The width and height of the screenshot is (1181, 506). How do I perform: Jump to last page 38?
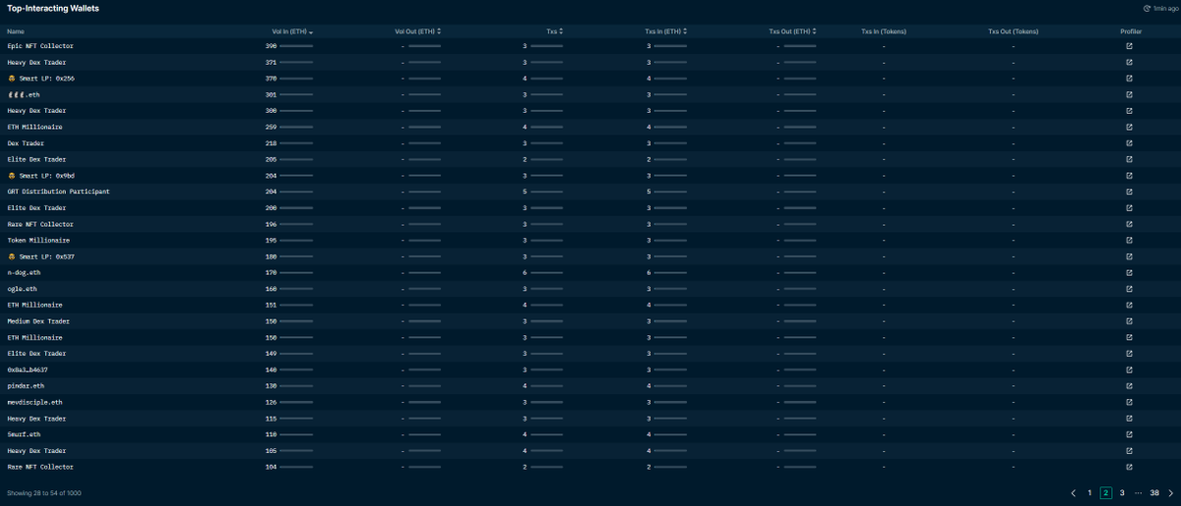coord(1154,492)
